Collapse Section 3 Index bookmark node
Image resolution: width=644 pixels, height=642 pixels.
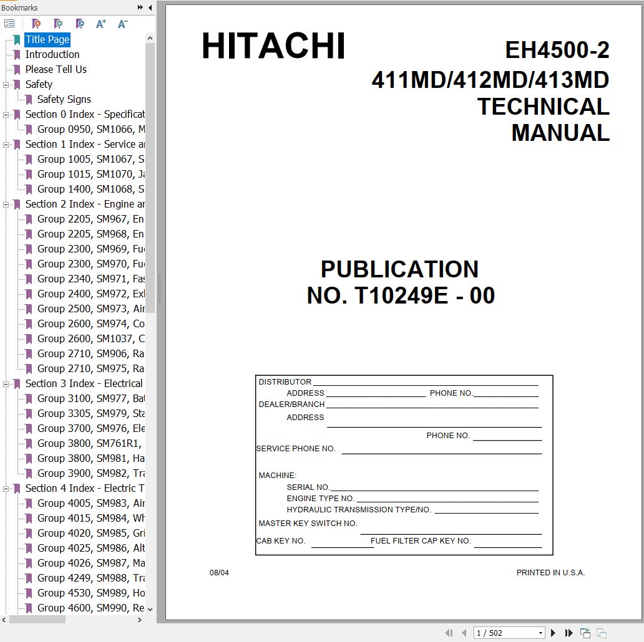(6, 385)
